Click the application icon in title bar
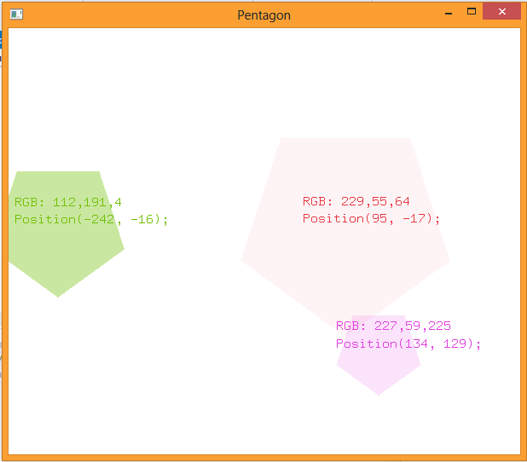 coord(16,14)
